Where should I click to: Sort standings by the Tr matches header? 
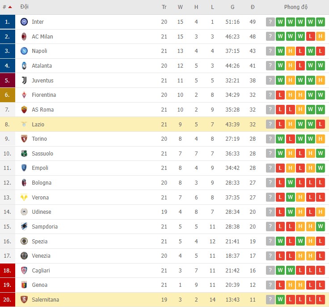[x=164, y=7]
